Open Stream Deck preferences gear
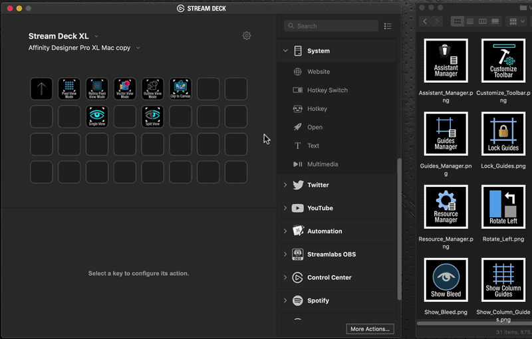The height and width of the screenshot is (339, 532). 247,36
